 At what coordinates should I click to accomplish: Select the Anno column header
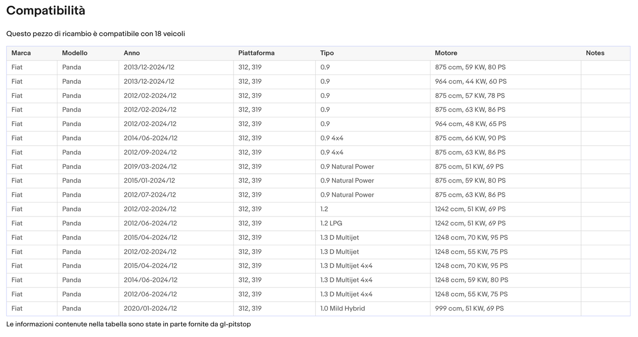point(132,53)
